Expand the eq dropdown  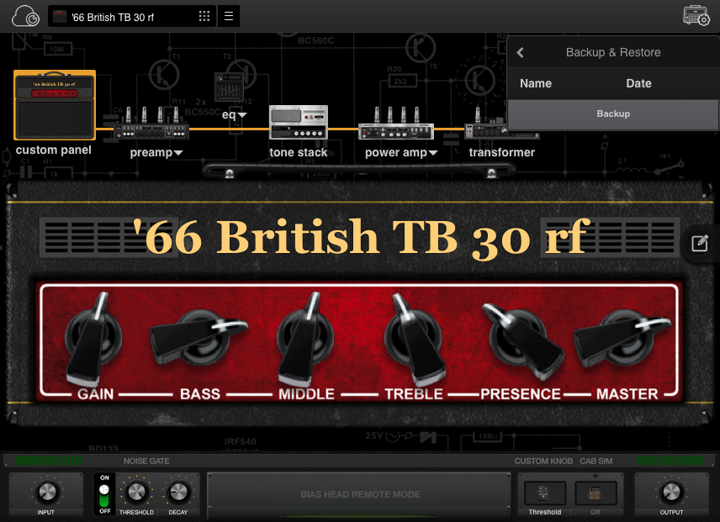pos(235,114)
